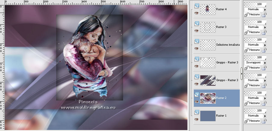Click the Raster 1 layer name
The image size is (272, 131).
(x=221, y=116)
